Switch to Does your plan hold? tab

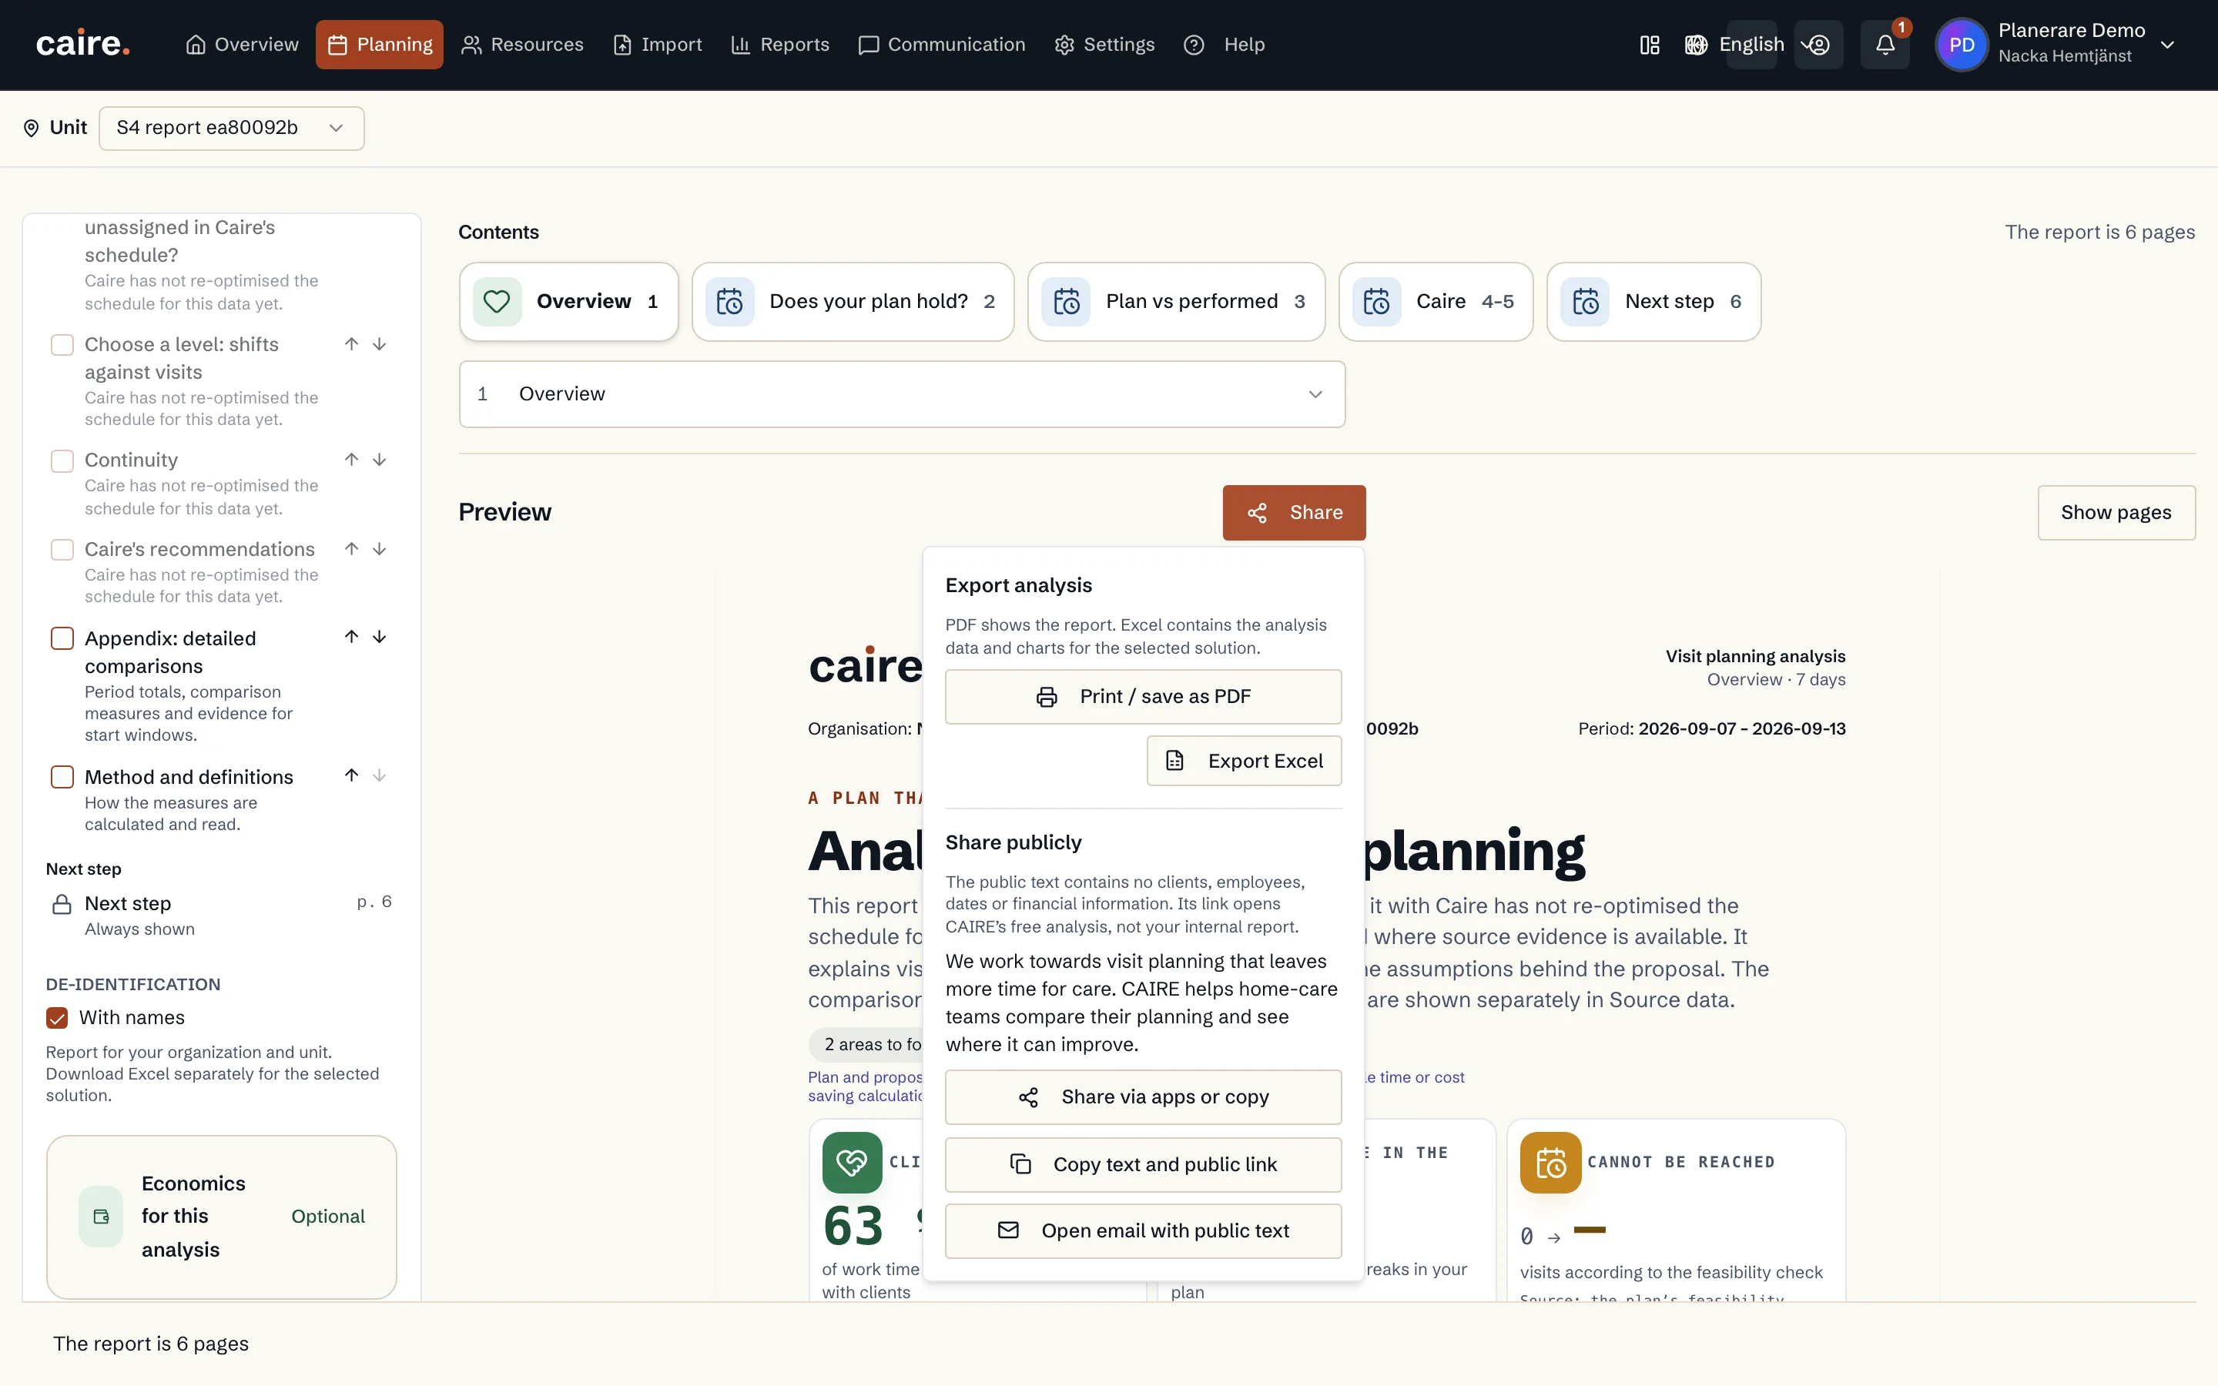coord(853,302)
